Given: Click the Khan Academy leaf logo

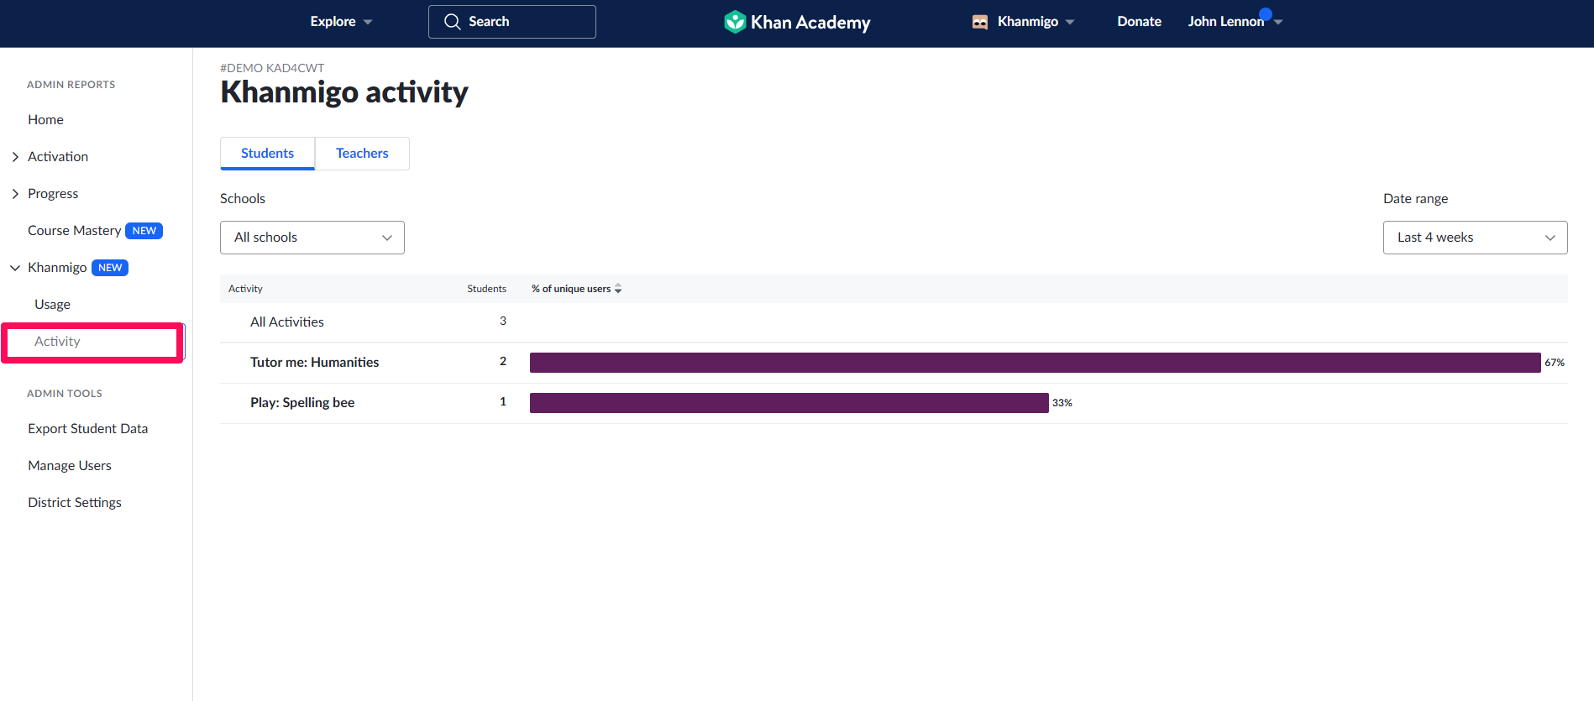Looking at the screenshot, I should pos(735,22).
